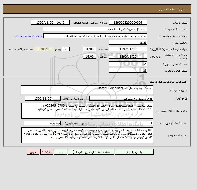Click the مهلت ارسال پاسخ label
Viewport: 197px width, 190px height.
point(175,49)
